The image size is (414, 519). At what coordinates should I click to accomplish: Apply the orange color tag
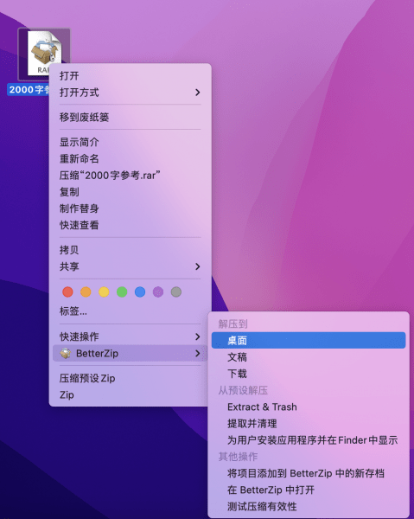86,292
